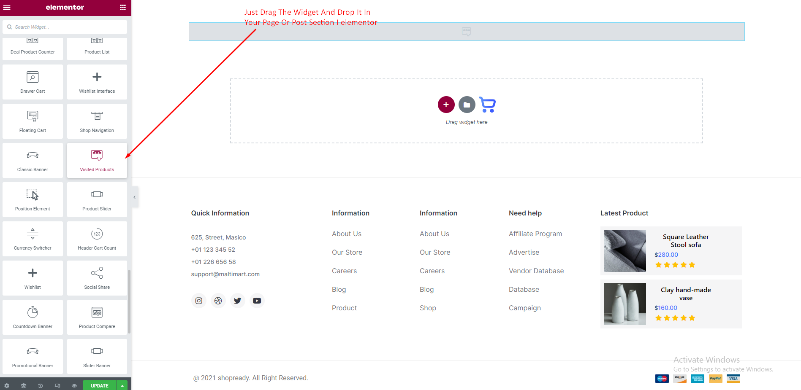Click the Affiliate Program footer link

pos(535,234)
